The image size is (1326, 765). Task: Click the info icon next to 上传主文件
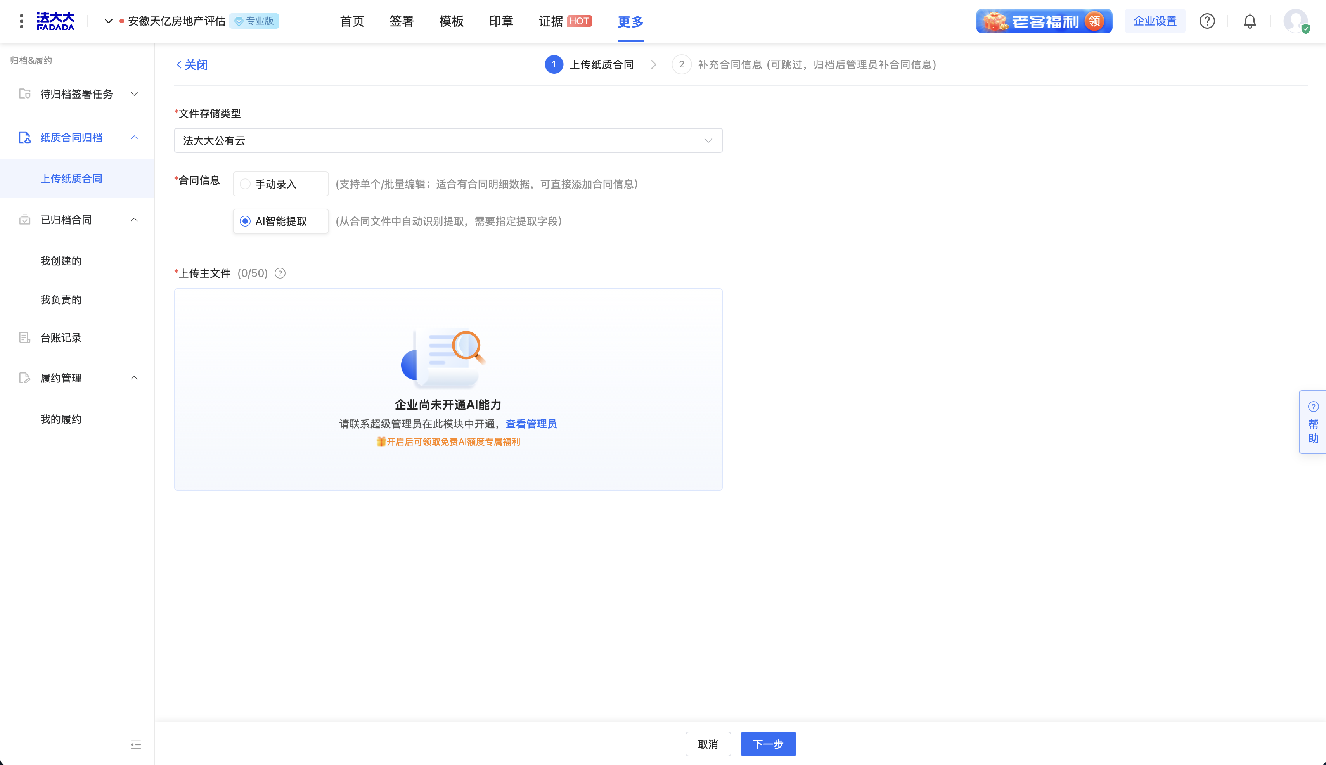point(280,273)
